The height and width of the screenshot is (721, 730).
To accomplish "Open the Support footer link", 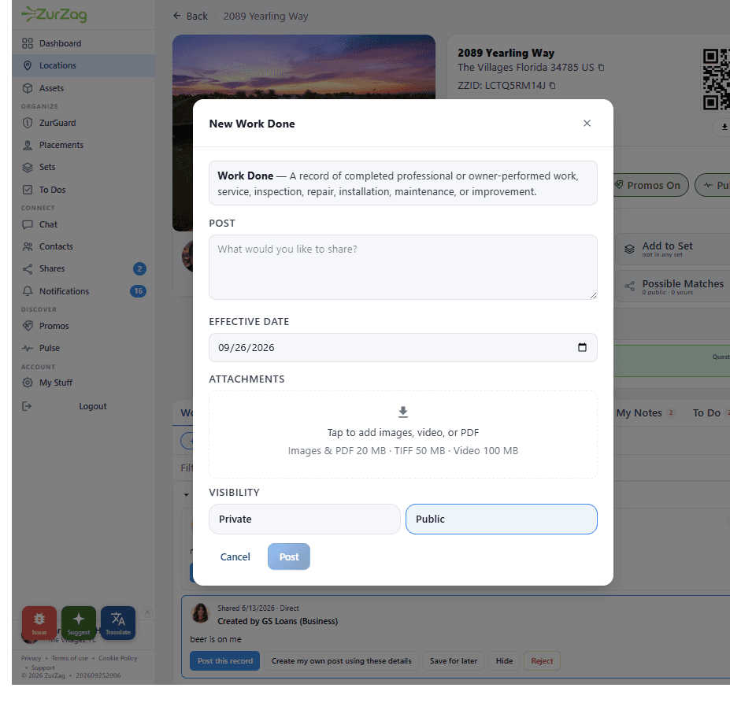I will tap(43, 667).
